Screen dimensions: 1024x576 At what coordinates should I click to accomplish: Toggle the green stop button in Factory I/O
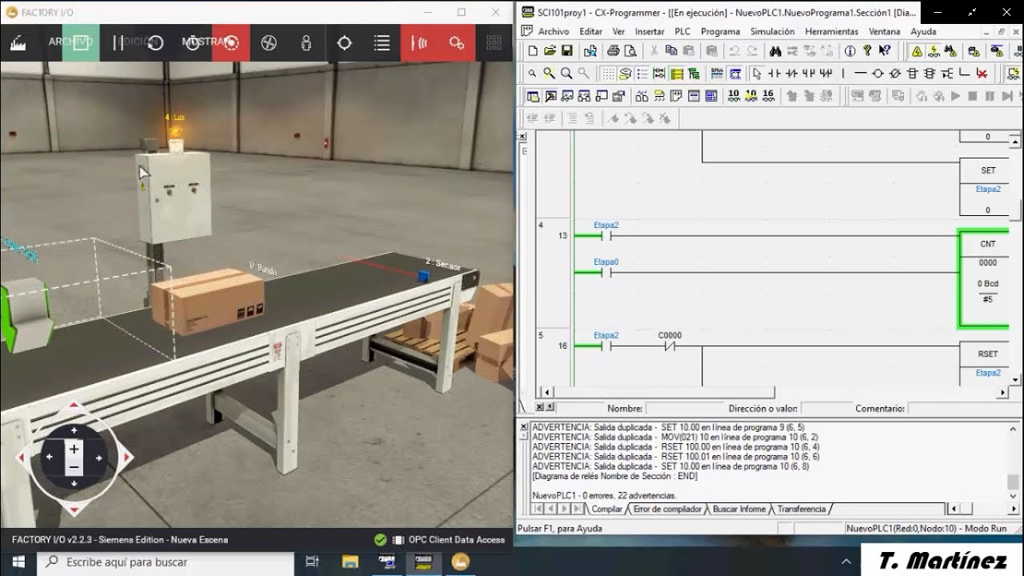81,43
